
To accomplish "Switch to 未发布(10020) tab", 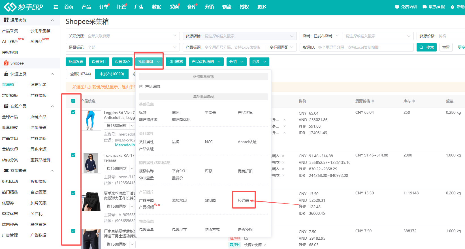I will coord(112,74).
